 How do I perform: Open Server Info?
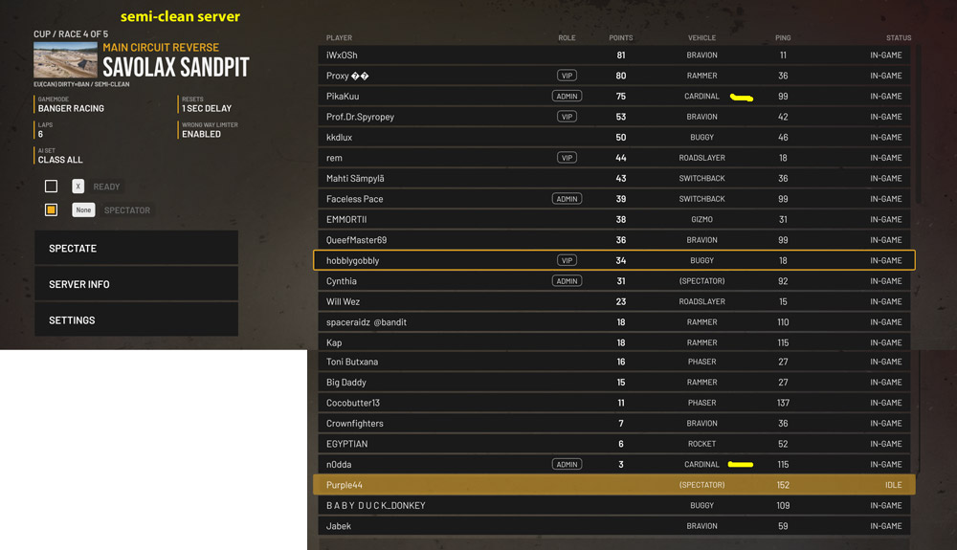[x=136, y=284]
